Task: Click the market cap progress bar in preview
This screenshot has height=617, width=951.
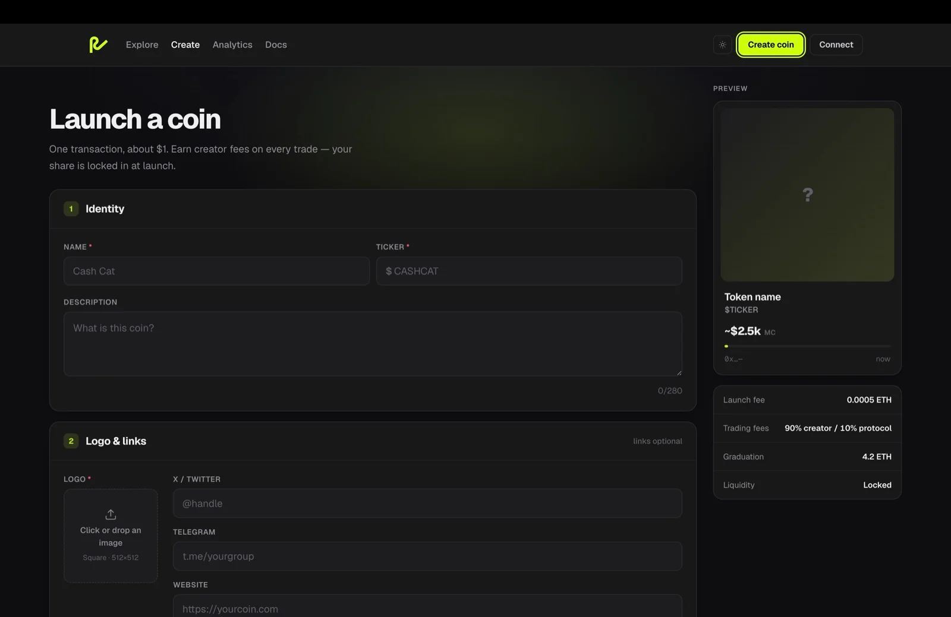Action: coord(807,346)
